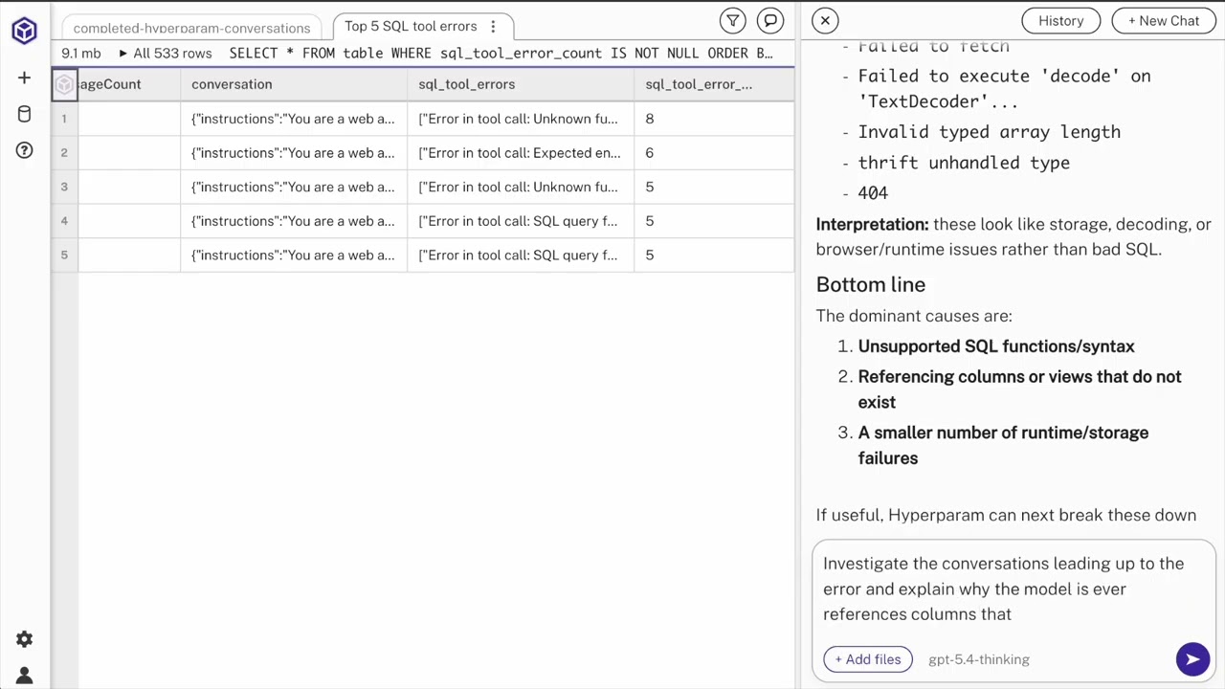
Task: Click the sql_tool_errors column header
Action: click(520, 84)
